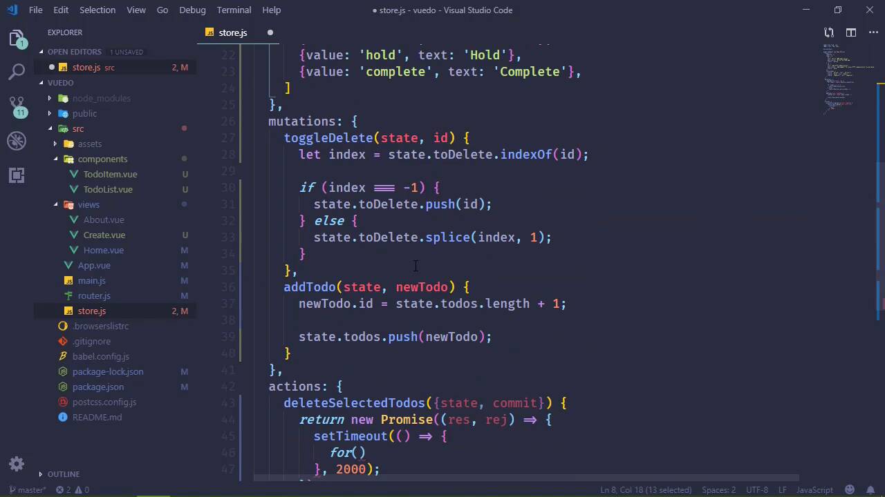Open About.vue in explorer
885x497 pixels.
pos(104,220)
